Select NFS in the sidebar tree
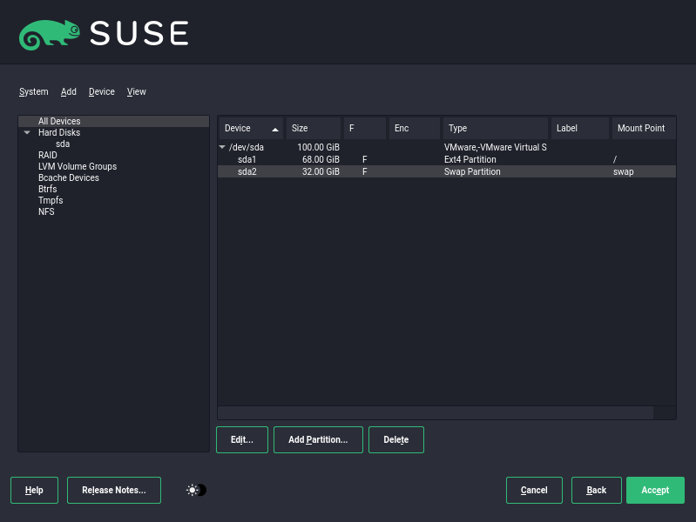The width and height of the screenshot is (696, 522). (46, 211)
